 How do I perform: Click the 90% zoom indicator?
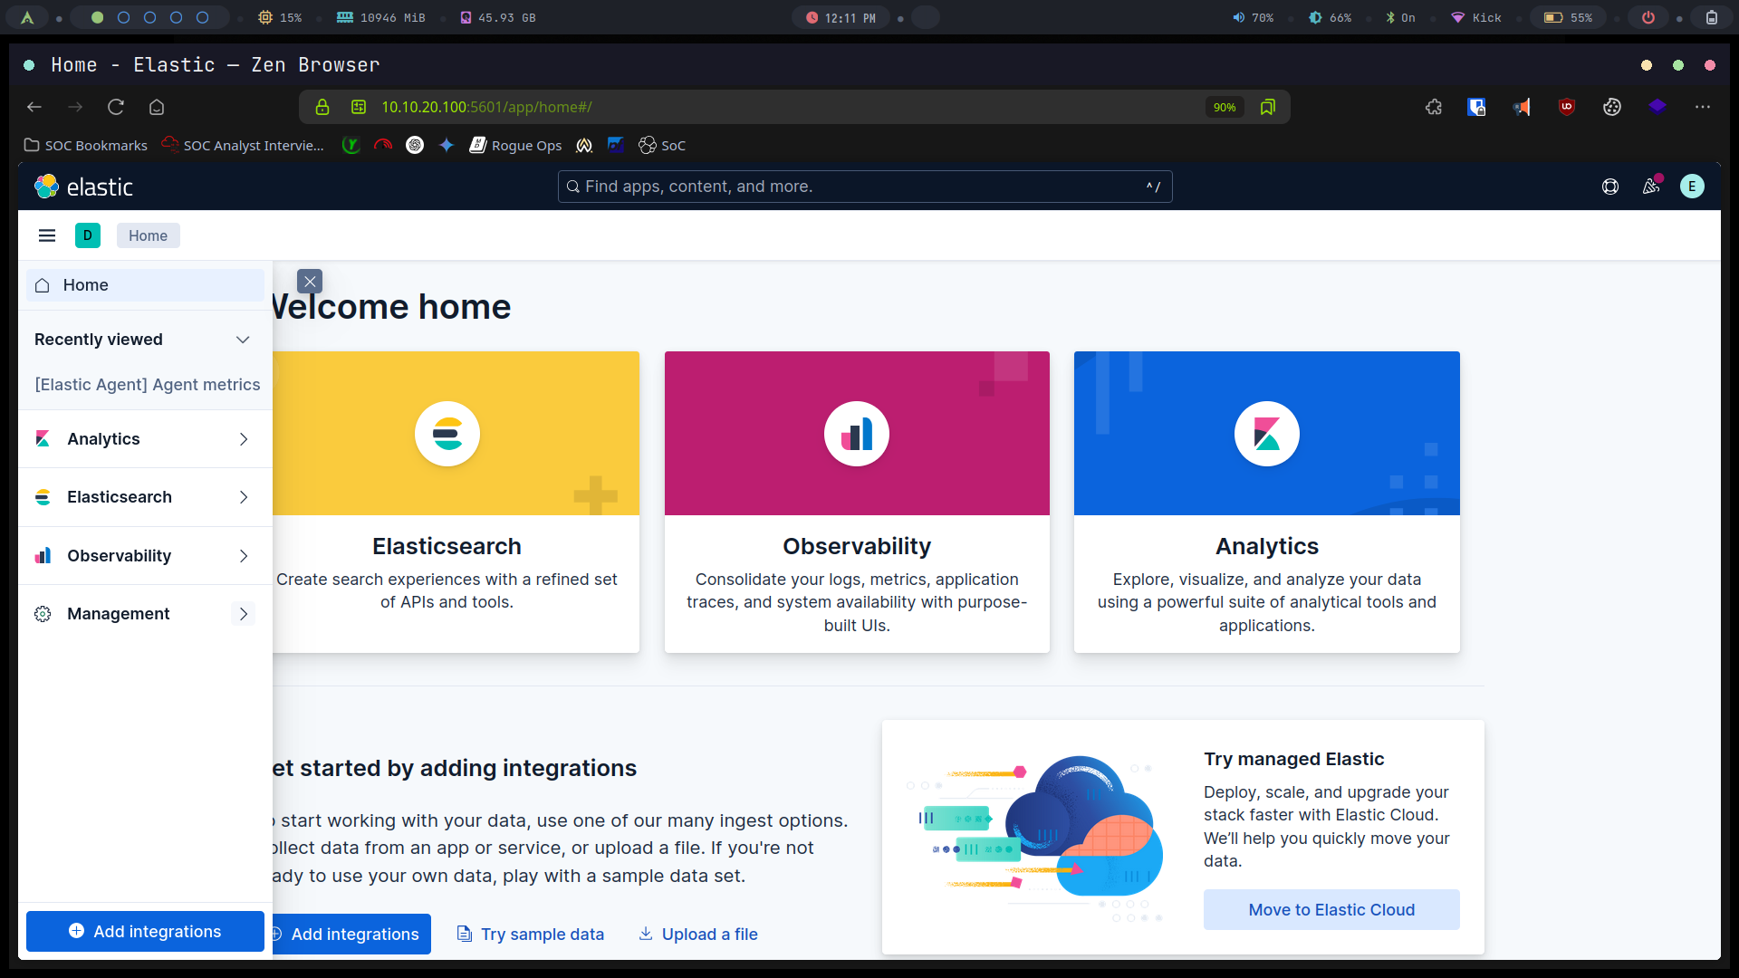coord(1225,107)
